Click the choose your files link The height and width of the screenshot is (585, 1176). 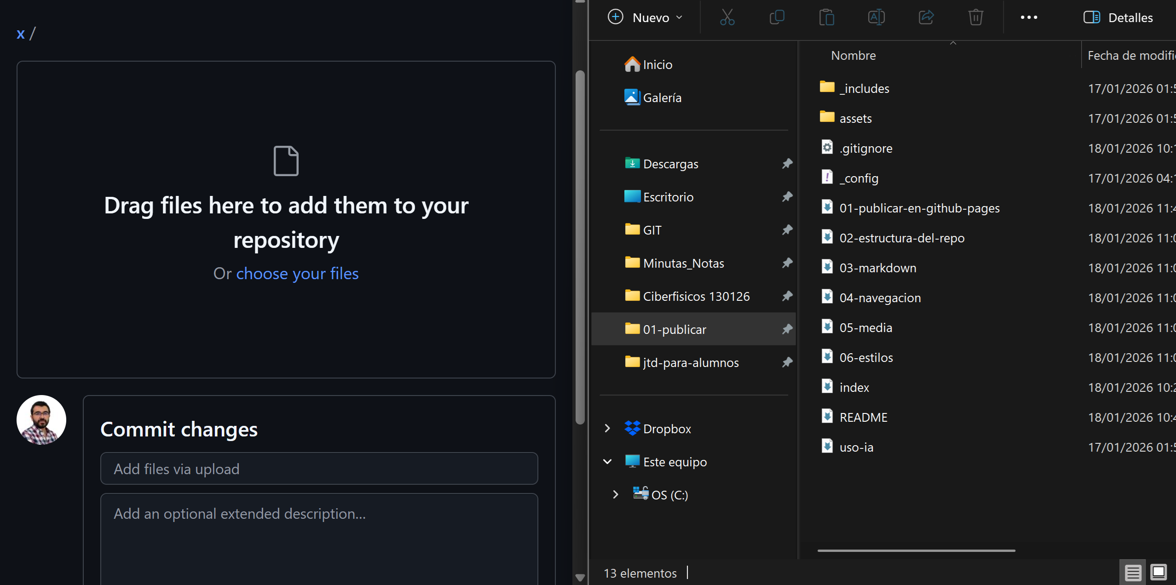(x=297, y=274)
